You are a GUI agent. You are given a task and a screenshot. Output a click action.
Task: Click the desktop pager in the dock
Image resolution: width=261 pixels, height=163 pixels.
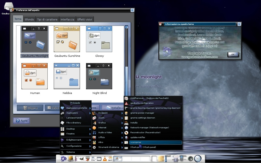click(132, 159)
